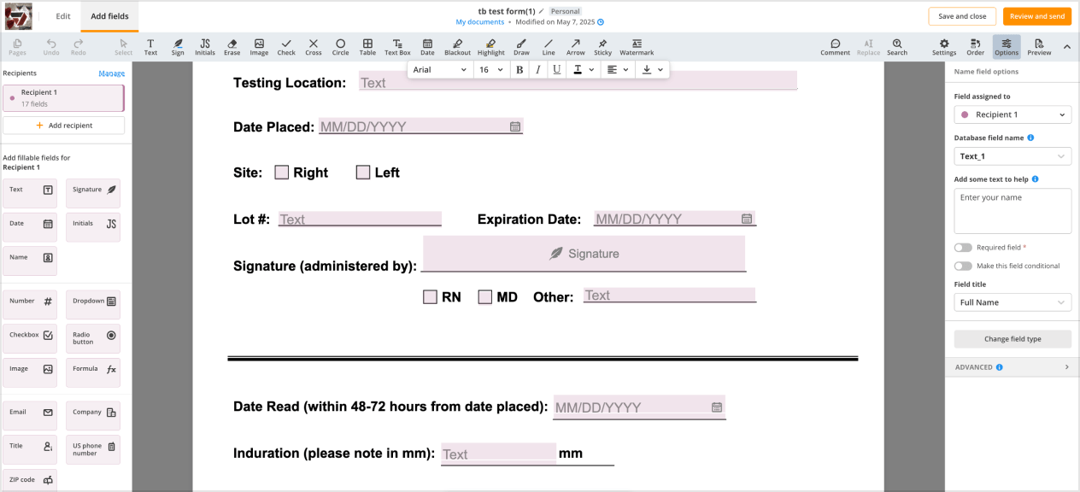Click the Review and send button
This screenshot has height=492, width=1080.
(x=1036, y=15)
